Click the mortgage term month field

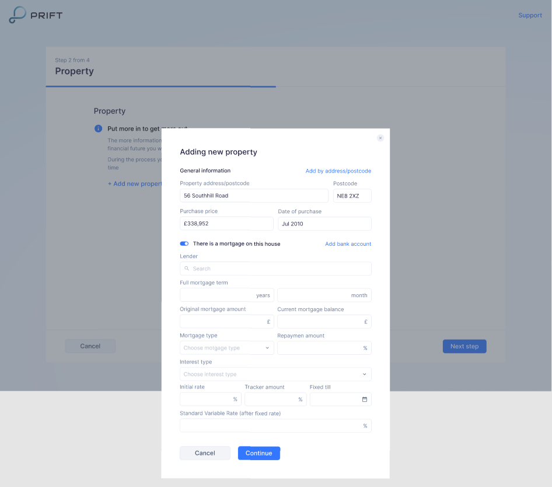tap(324, 295)
